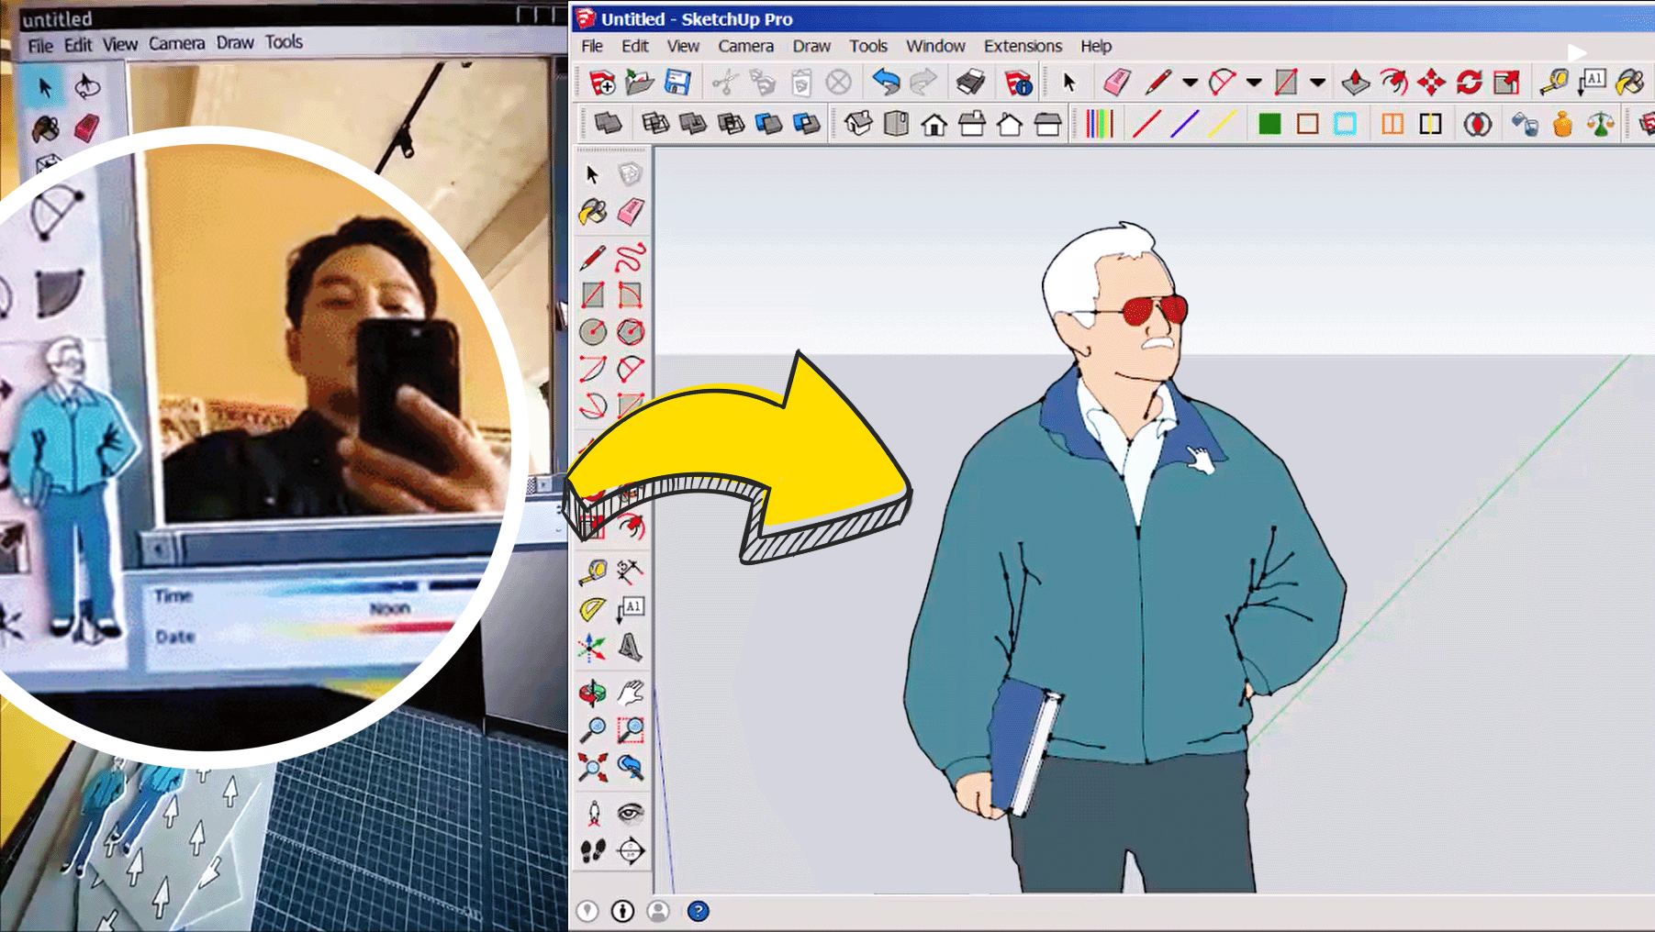Switch to Front view house icon
This screenshot has height=932, width=1655.
coord(934,124)
